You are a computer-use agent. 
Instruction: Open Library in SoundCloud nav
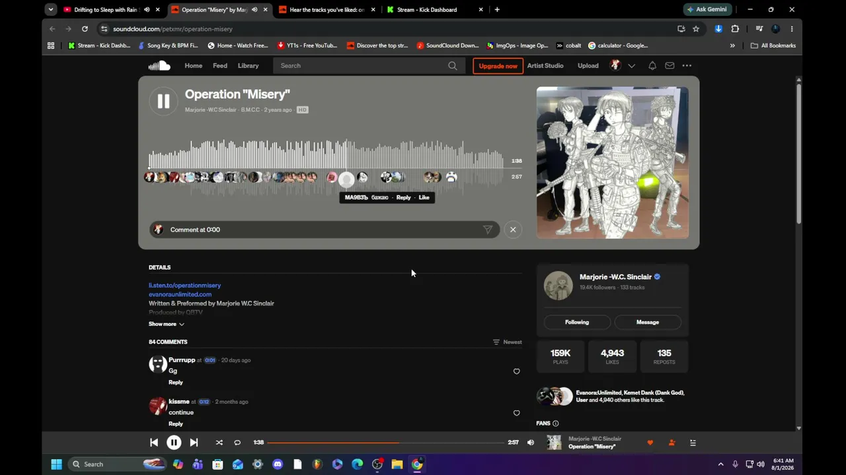pyautogui.click(x=249, y=65)
